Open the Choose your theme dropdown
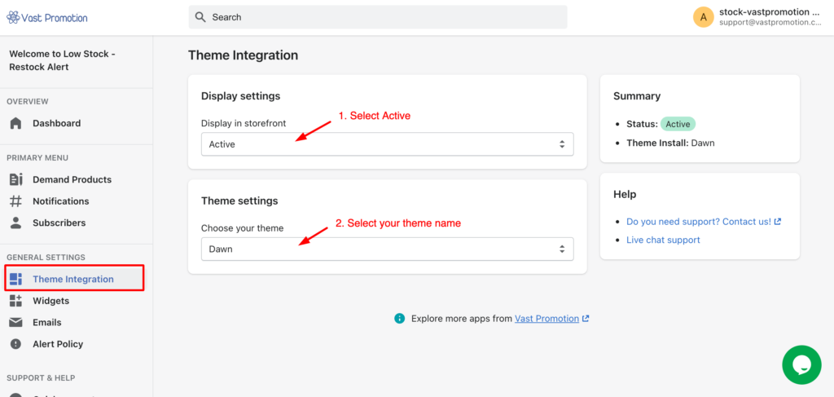 pyautogui.click(x=387, y=249)
